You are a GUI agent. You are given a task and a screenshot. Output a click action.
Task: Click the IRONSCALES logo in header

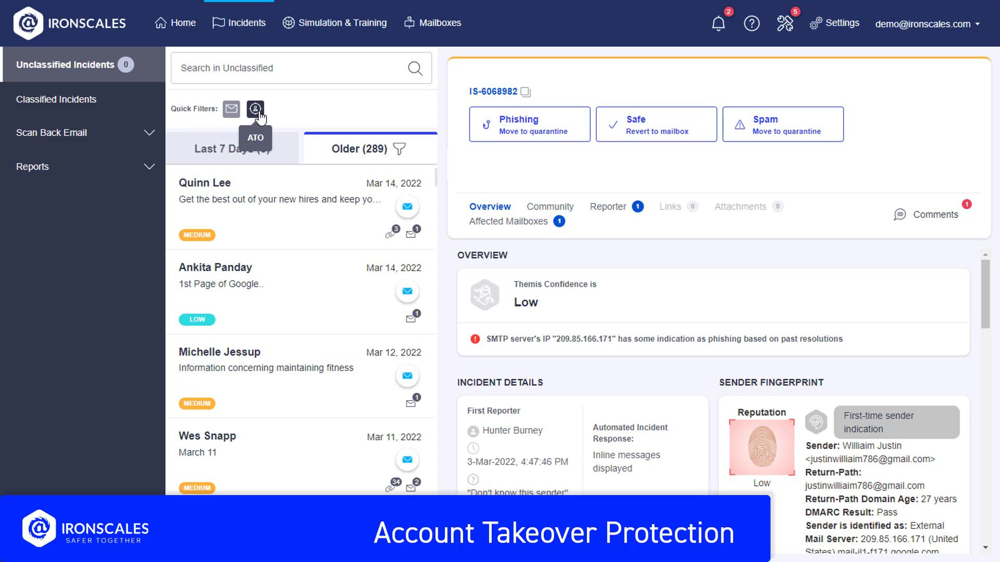tap(70, 23)
